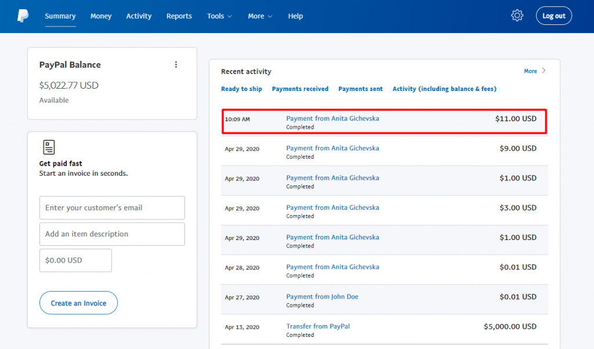The height and width of the screenshot is (349, 594).
Task: Focus the item description field
Action: coord(112,234)
